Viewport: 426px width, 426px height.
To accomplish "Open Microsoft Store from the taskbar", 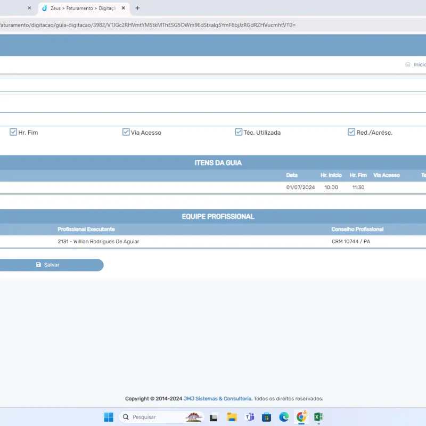I will click(x=267, y=417).
